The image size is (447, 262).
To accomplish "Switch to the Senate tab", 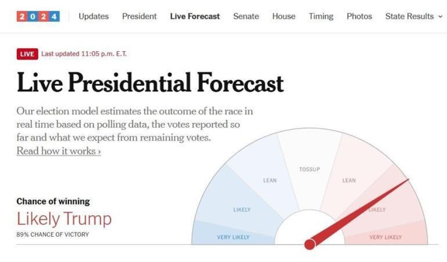I will [x=246, y=16].
